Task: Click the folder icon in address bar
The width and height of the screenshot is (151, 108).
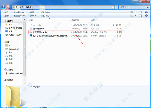Action: (14, 7)
